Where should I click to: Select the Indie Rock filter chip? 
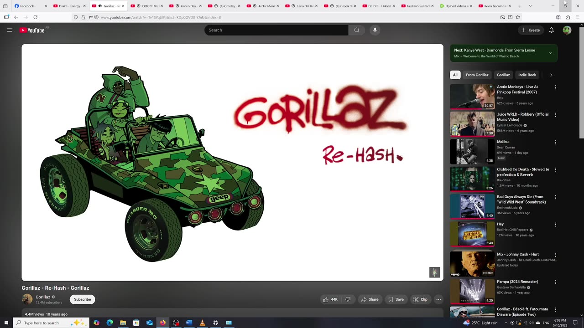coord(527,75)
